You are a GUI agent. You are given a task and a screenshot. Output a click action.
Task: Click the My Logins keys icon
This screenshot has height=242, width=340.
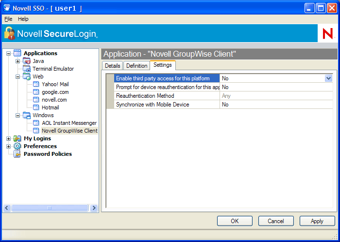click(x=17, y=138)
